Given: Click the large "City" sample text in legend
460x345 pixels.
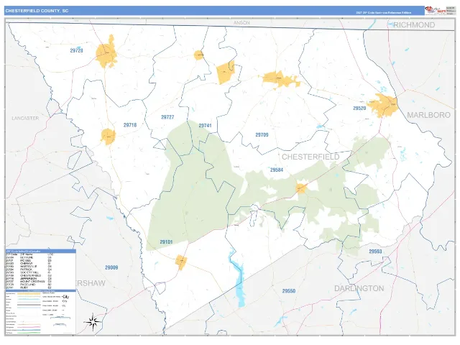Looking at the screenshot, I should point(65,297).
